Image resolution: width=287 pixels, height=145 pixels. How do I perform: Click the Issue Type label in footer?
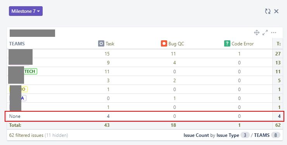coord(228,135)
